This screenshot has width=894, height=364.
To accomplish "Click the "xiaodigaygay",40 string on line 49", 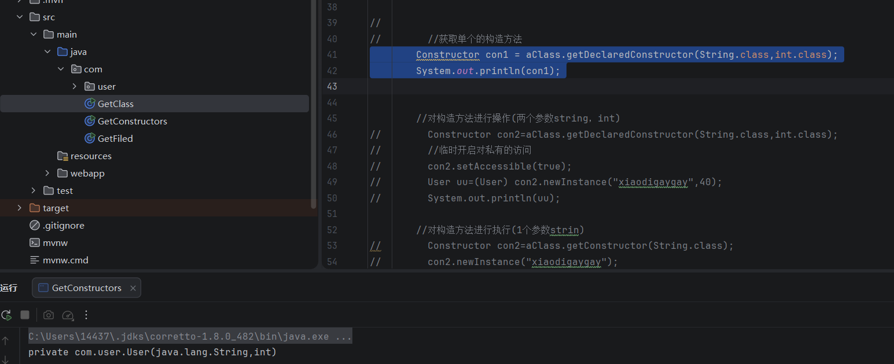I will pos(664,182).
